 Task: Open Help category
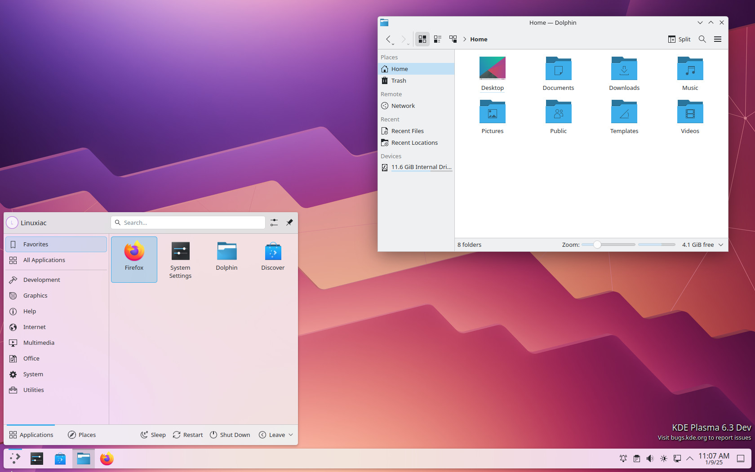point(56,311)
